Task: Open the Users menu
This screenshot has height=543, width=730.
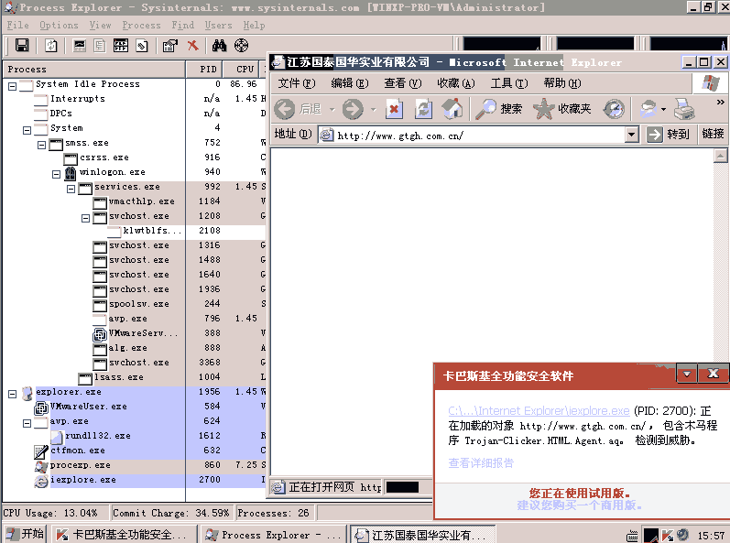Action: [218, 25]
